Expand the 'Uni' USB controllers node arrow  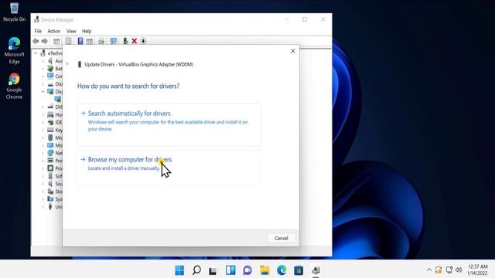[x=43, y=207]
